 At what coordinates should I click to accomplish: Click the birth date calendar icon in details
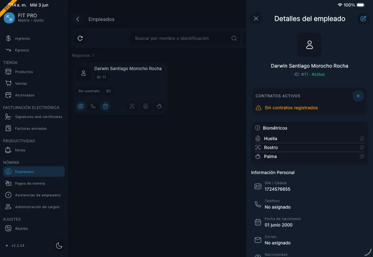[x=258, y=222]
